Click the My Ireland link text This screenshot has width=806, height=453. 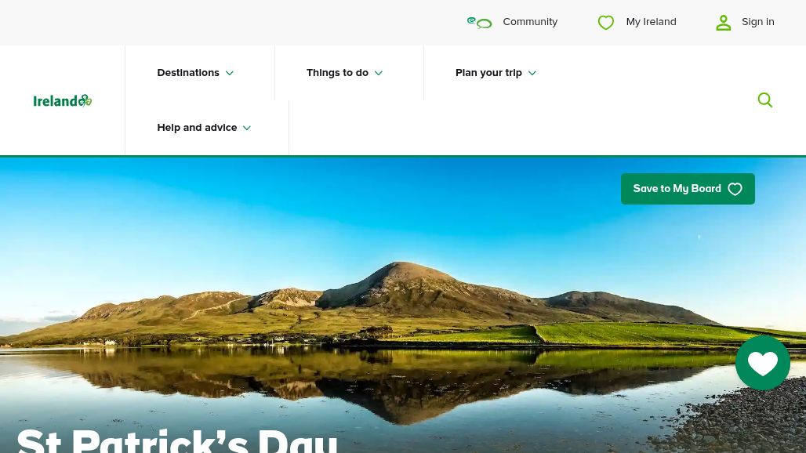(651, 22)
